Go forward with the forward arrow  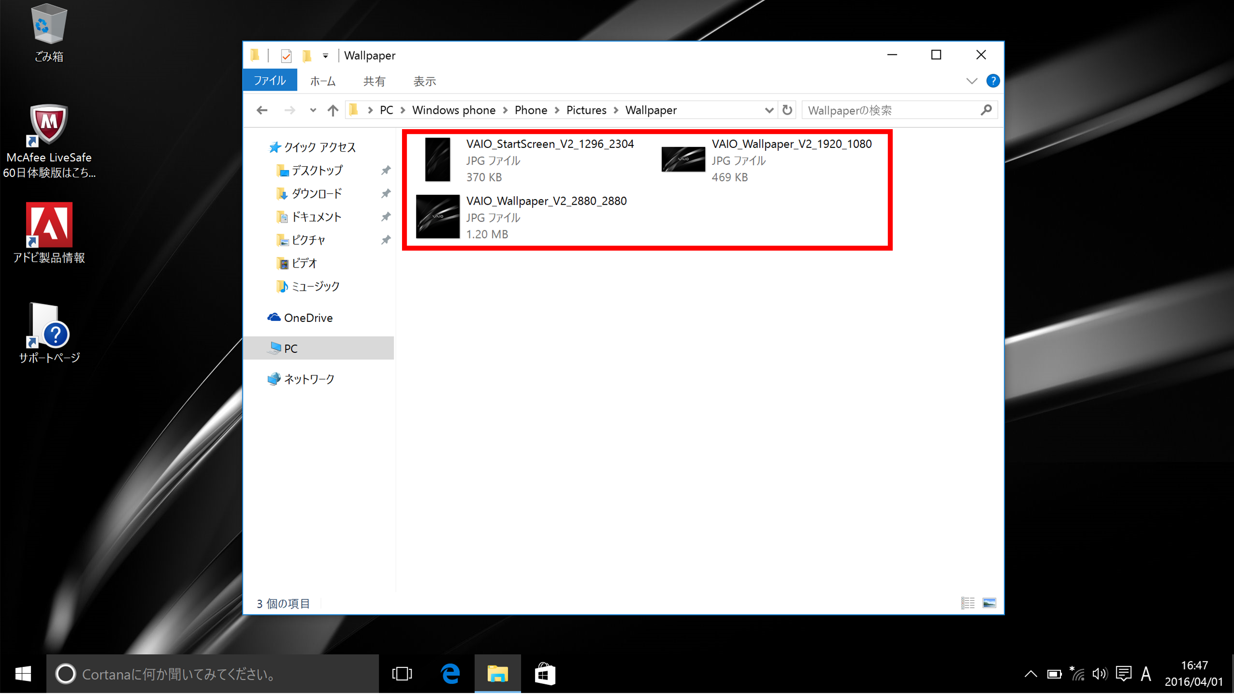click(x=290, y=110)
